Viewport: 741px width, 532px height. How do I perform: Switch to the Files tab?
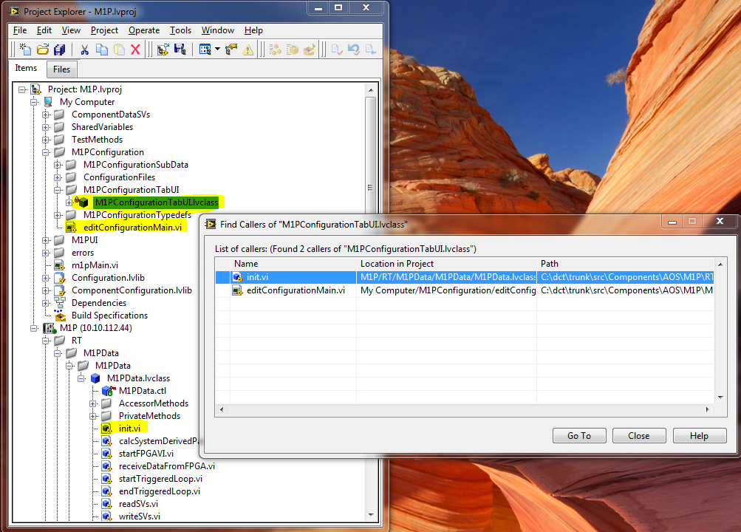pyautogui.click(x=62, y=69)
